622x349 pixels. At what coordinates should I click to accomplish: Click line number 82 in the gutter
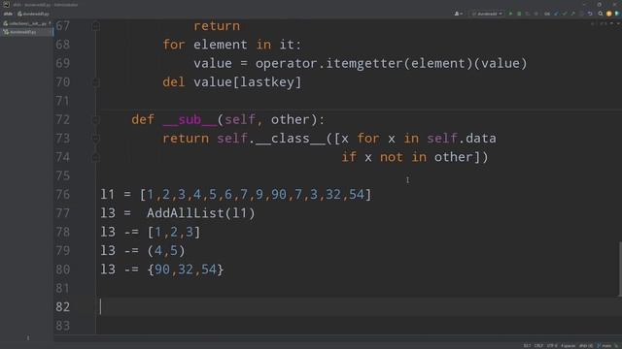pyautogui.click(x=62, y=306)
